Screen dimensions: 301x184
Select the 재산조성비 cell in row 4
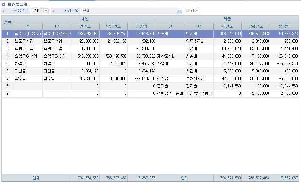170,56
